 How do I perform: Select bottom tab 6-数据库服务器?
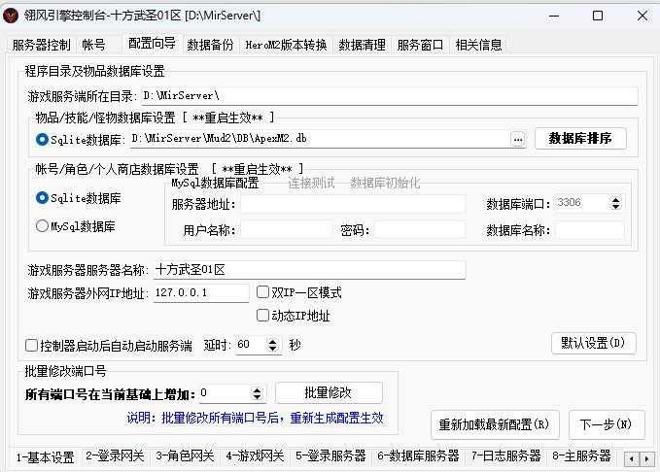pos(418,456)
